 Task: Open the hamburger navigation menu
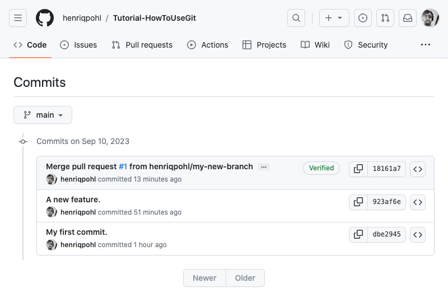point(18,18)
